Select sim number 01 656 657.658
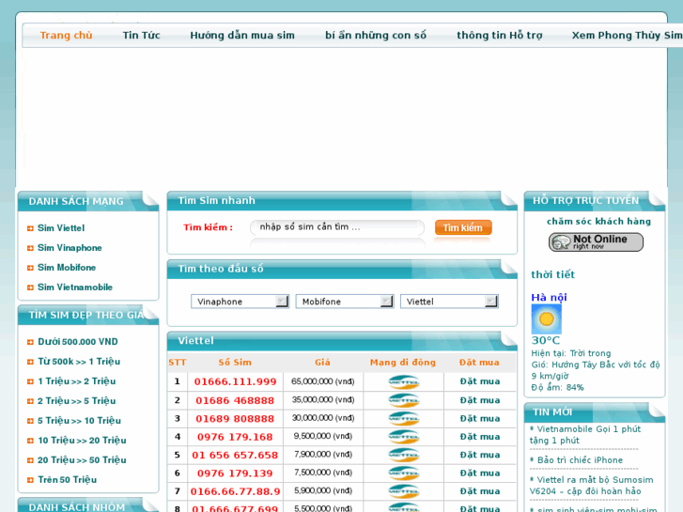 click(x=235, y=456)
